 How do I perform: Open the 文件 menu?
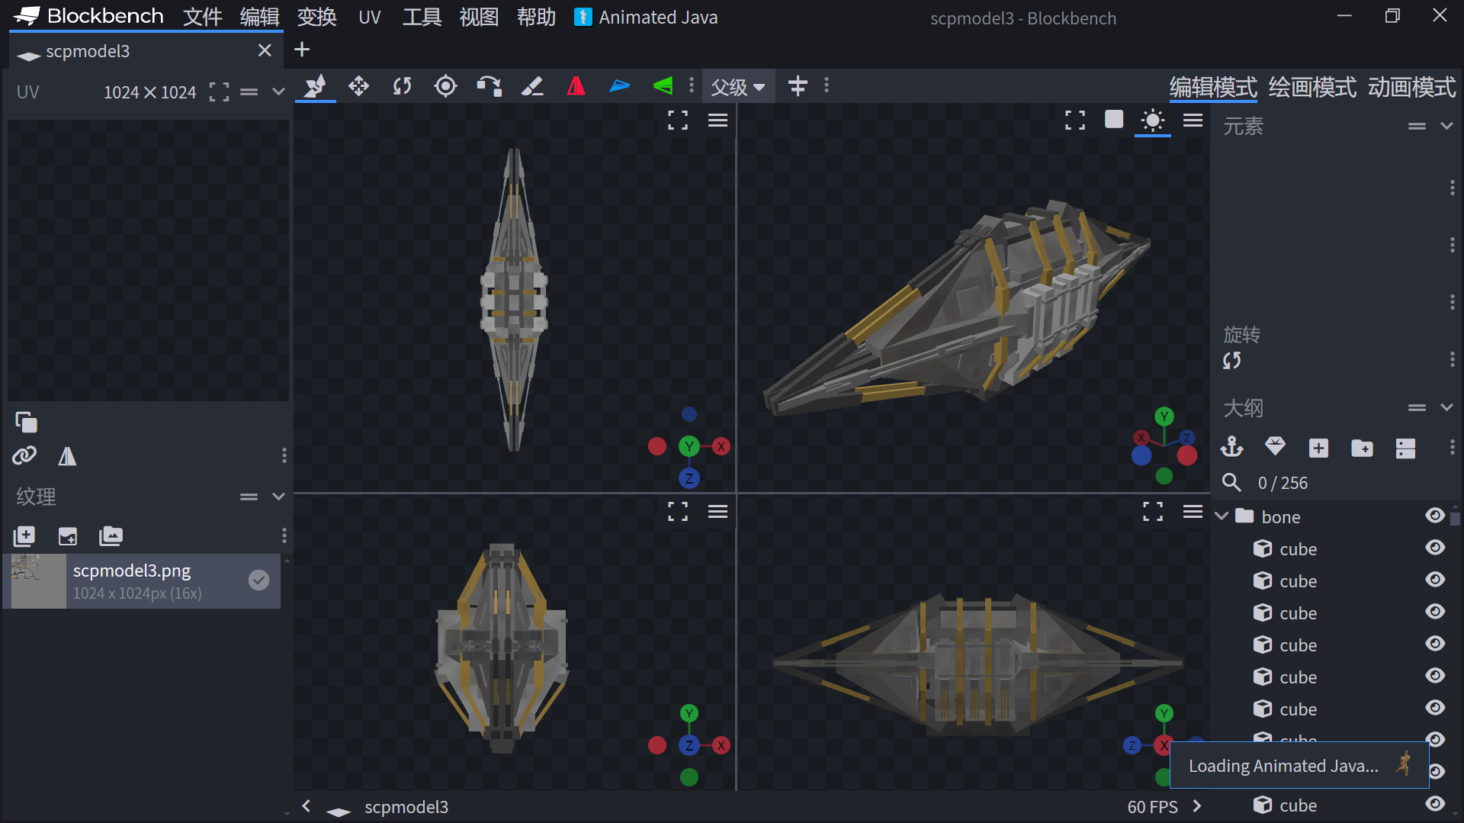202,17
